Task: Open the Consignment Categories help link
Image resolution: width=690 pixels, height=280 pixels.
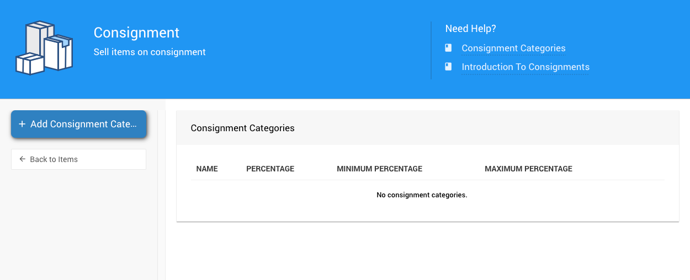Action: click(513, 49)
